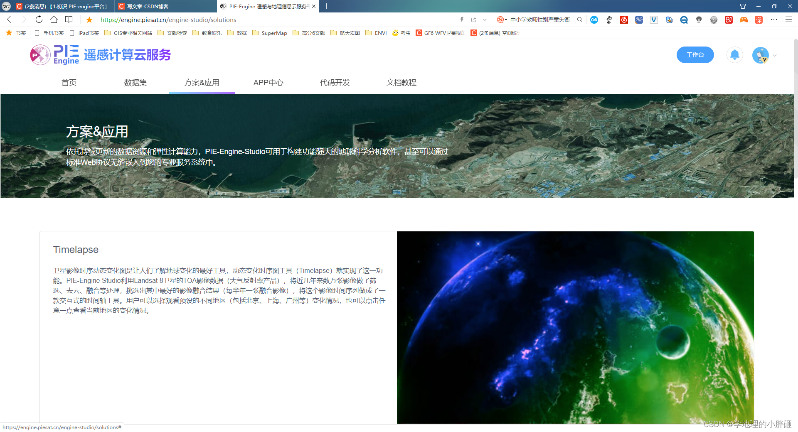Open a new browser tab
Screen dimensions: 798x432
(326, 6)
